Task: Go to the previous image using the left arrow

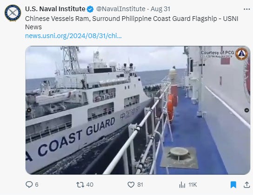Action: (x=29, y=110)
